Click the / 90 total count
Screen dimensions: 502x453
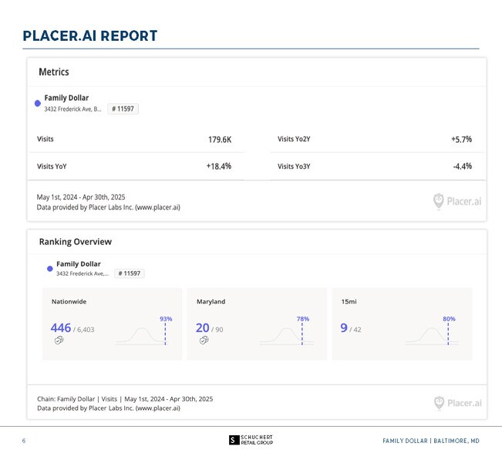click(217, 330)
